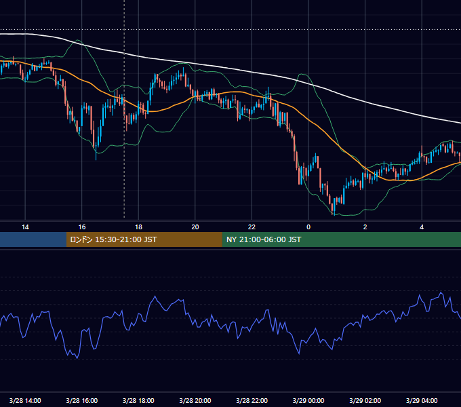Click the hour label 14 on price chart axis
The width and height of the screenshot is (461, 407).
[25, 227]
